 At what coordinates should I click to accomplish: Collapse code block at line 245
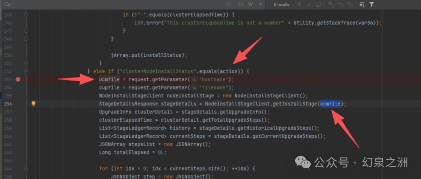pos(26,15)
